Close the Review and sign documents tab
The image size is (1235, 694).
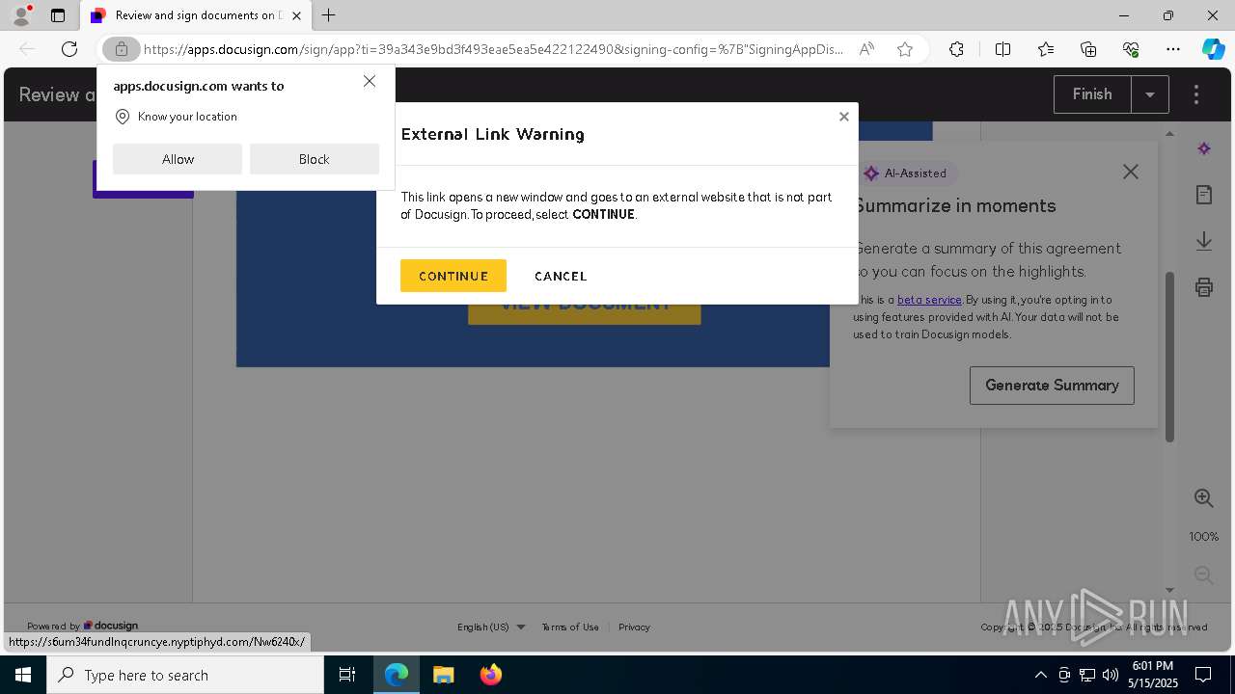point(297,15)
